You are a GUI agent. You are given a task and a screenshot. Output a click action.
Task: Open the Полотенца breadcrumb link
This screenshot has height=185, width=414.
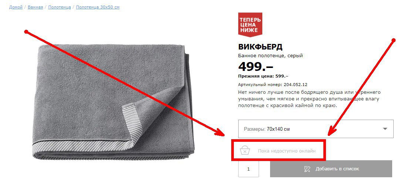click(60, 7)
